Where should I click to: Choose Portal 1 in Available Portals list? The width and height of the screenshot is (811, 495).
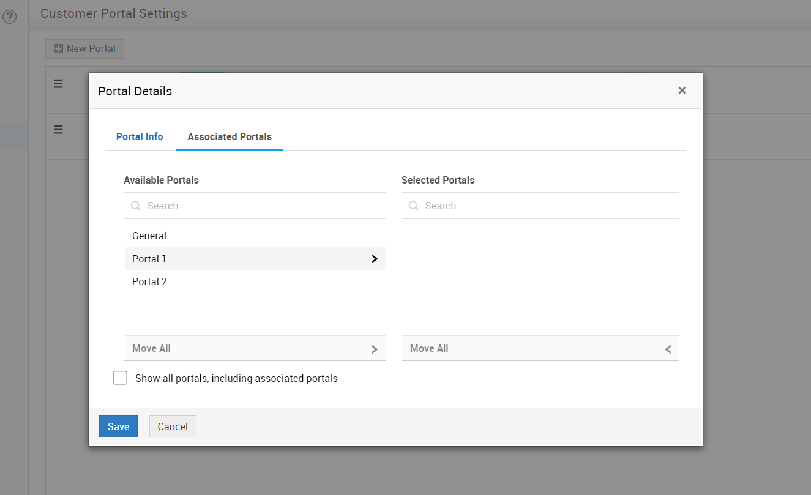pyautogui.click(x=149, y=259)
